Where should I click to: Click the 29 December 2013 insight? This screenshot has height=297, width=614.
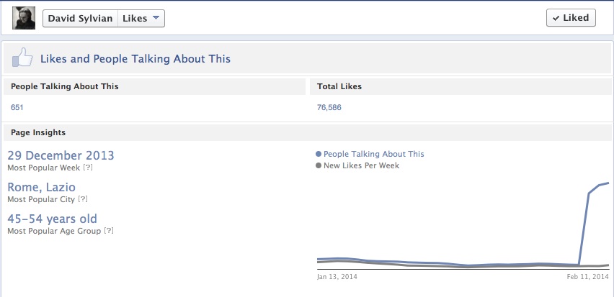61,155
